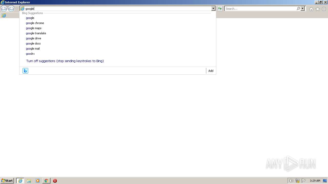The width and height of the screenshot is (328, 184).
Task: Select the "google" suggestion
Action: tap(118, 18)
